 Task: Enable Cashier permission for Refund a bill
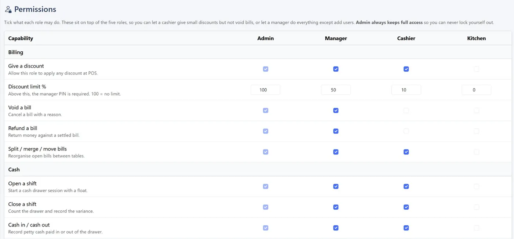(x=406, y=131)
